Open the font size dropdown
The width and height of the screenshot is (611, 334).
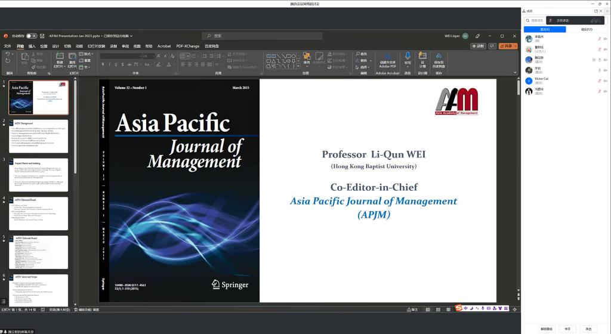(153, 56)
